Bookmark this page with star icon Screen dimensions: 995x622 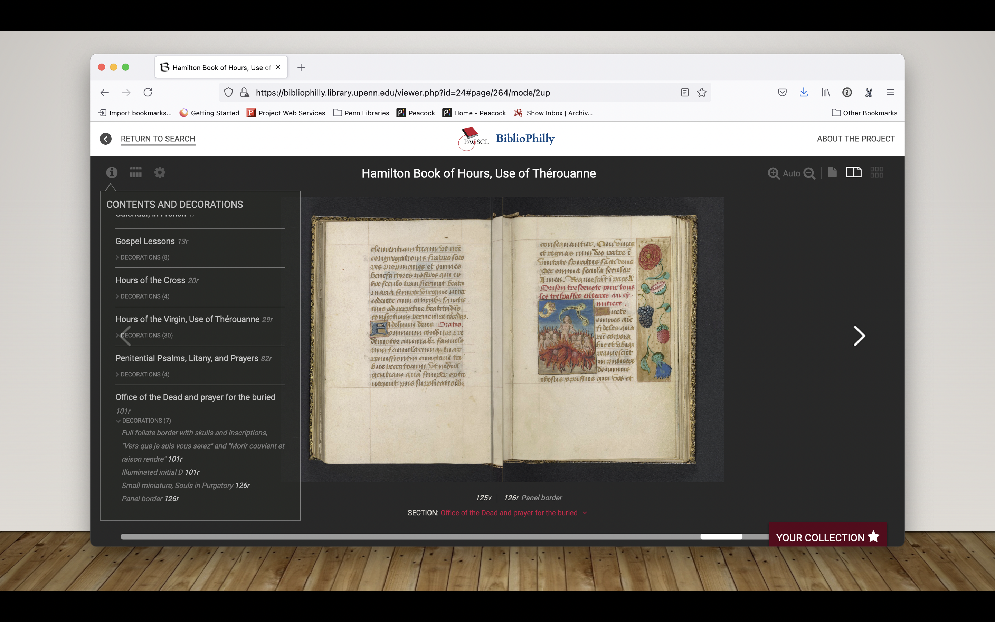tap(701, 93)
